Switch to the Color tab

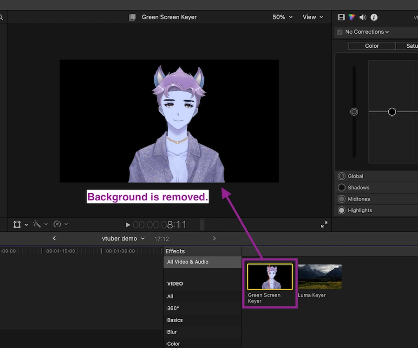[x=372, y=46]
